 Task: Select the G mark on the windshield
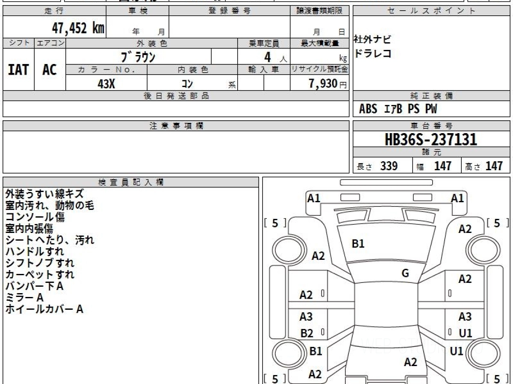coord(405,273)
